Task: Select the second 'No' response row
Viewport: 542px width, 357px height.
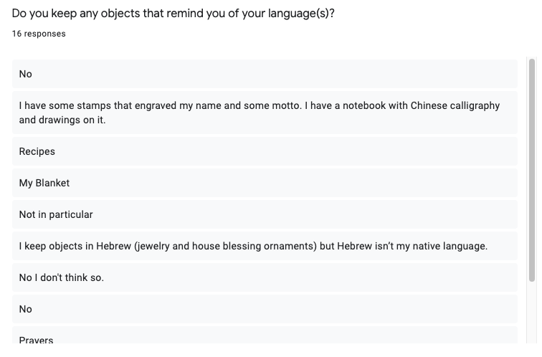Action: pyautogui.click(x=265, y=309)
